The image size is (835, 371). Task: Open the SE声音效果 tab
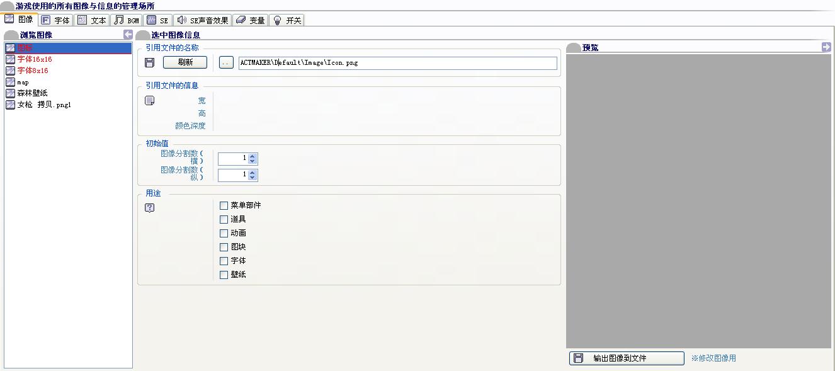pos(202,20)
